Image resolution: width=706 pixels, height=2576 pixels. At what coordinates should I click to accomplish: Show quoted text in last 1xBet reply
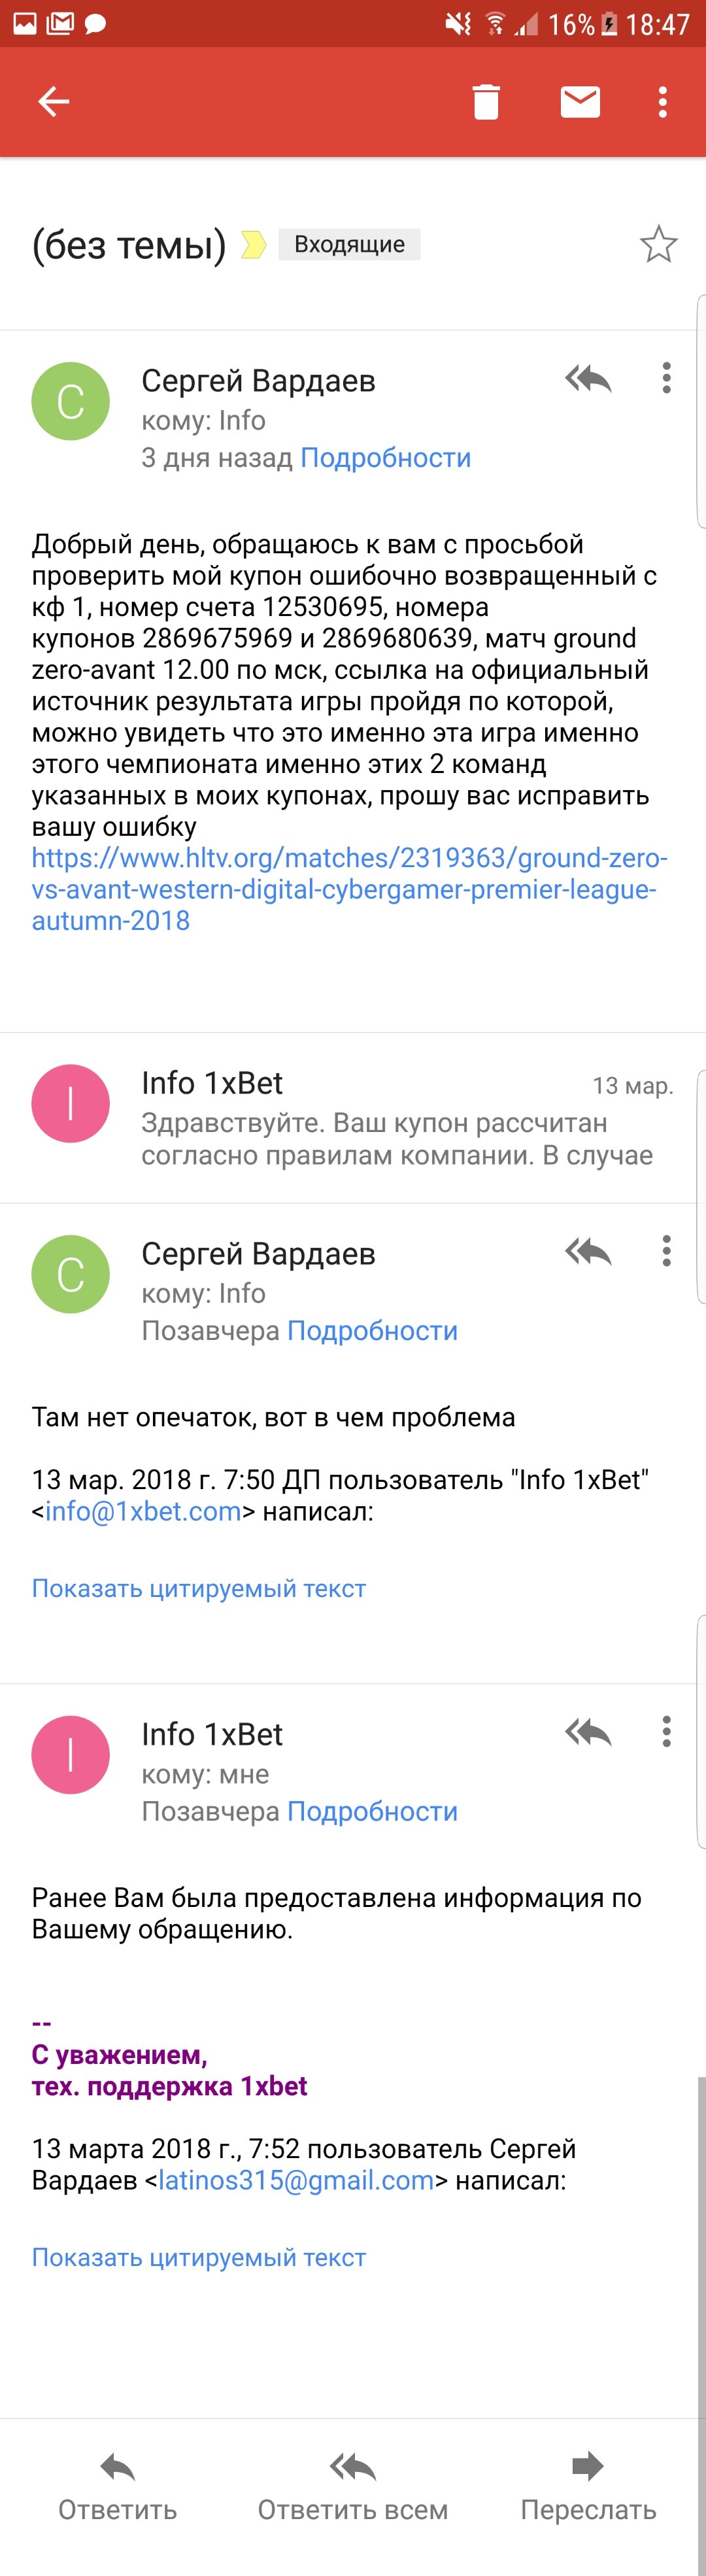[x=199, y=2257]
